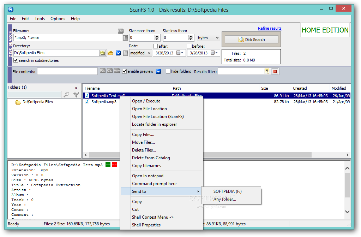Click the yellow open folder icon
The height and width of the screenshot is (237, 361).
(110, 53)
